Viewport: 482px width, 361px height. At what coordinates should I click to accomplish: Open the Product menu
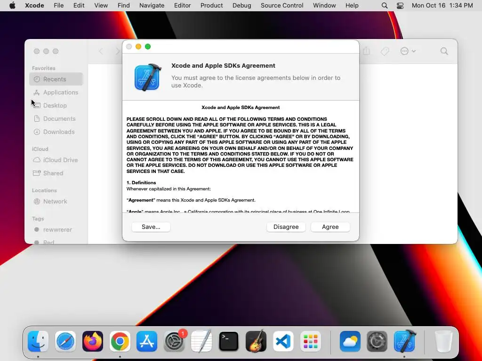pos(211,6)
